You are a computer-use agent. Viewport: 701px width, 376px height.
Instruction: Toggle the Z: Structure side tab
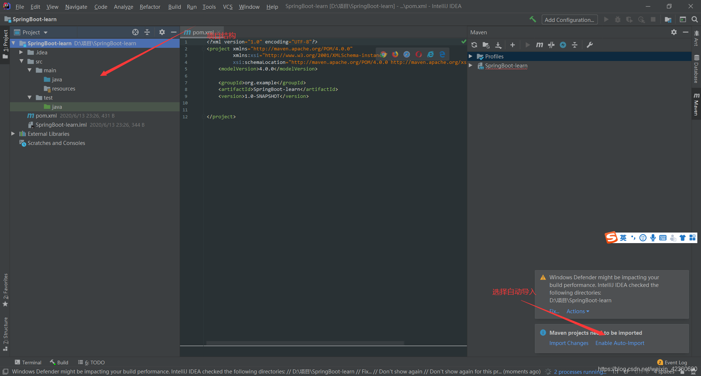coord(5,334)
